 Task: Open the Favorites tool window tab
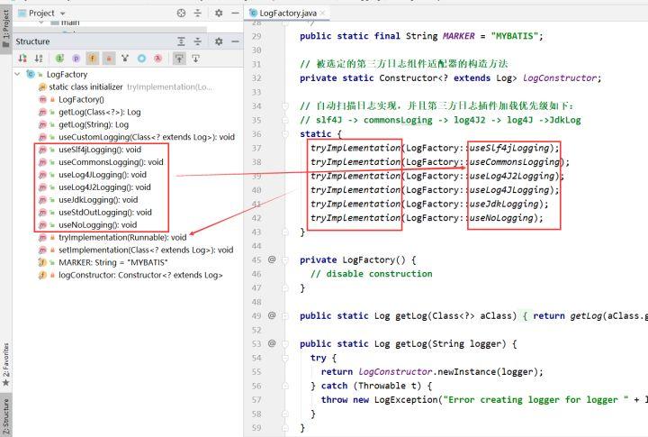click(6, 362)
